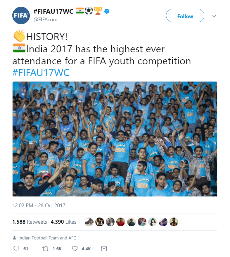
Task: Open the fifth liker's avatar
Action: [132, 222]
